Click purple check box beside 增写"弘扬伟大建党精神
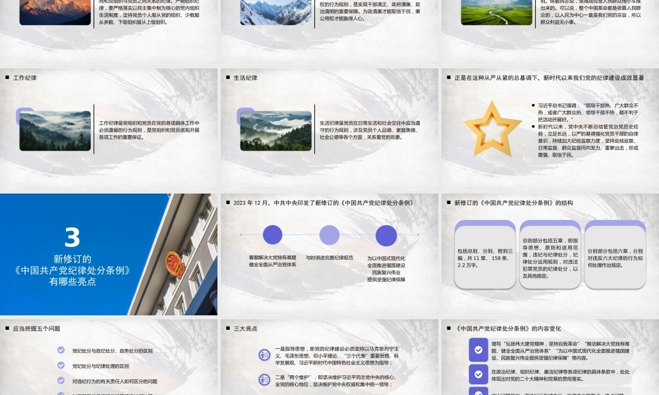The image size is (659, 395). tap(478, 350)
